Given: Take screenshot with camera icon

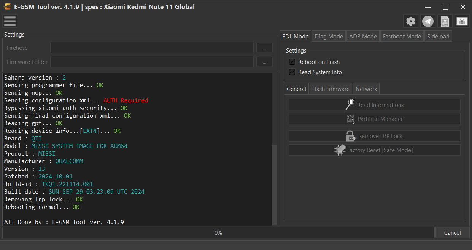Looking at the screenshot, I should (x=462, y=21).
